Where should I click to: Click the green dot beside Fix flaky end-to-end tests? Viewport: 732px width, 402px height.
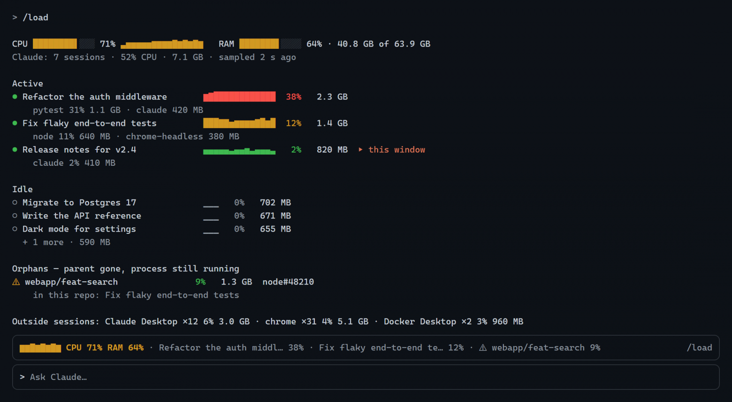[15, 123]
